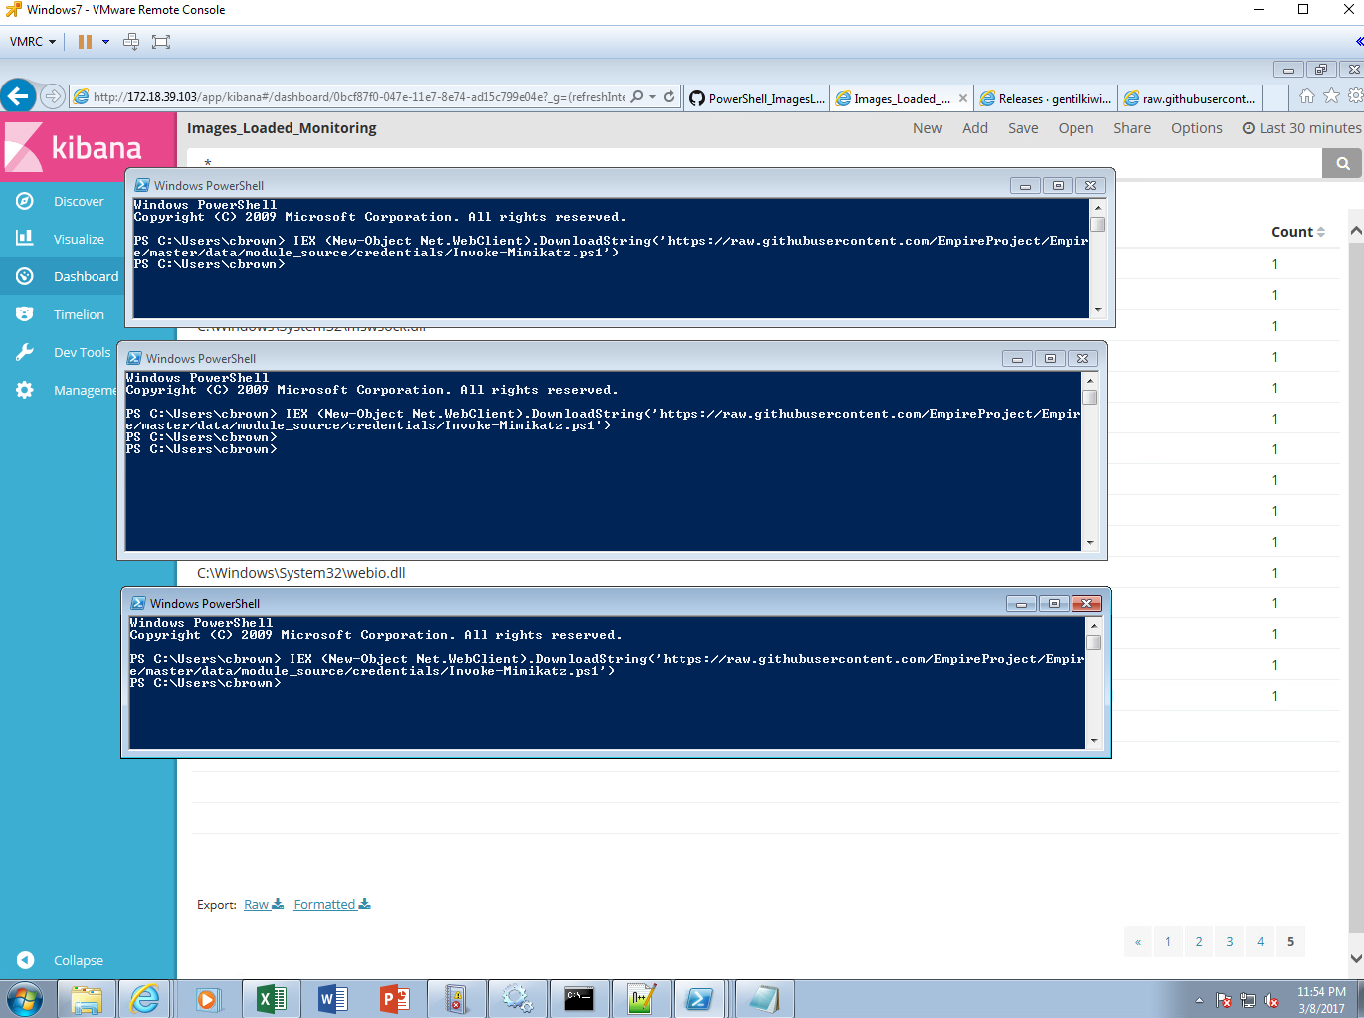
Task: Click the Kibana page scrollbar up arrow
Action: click(x=1356, y=231)
